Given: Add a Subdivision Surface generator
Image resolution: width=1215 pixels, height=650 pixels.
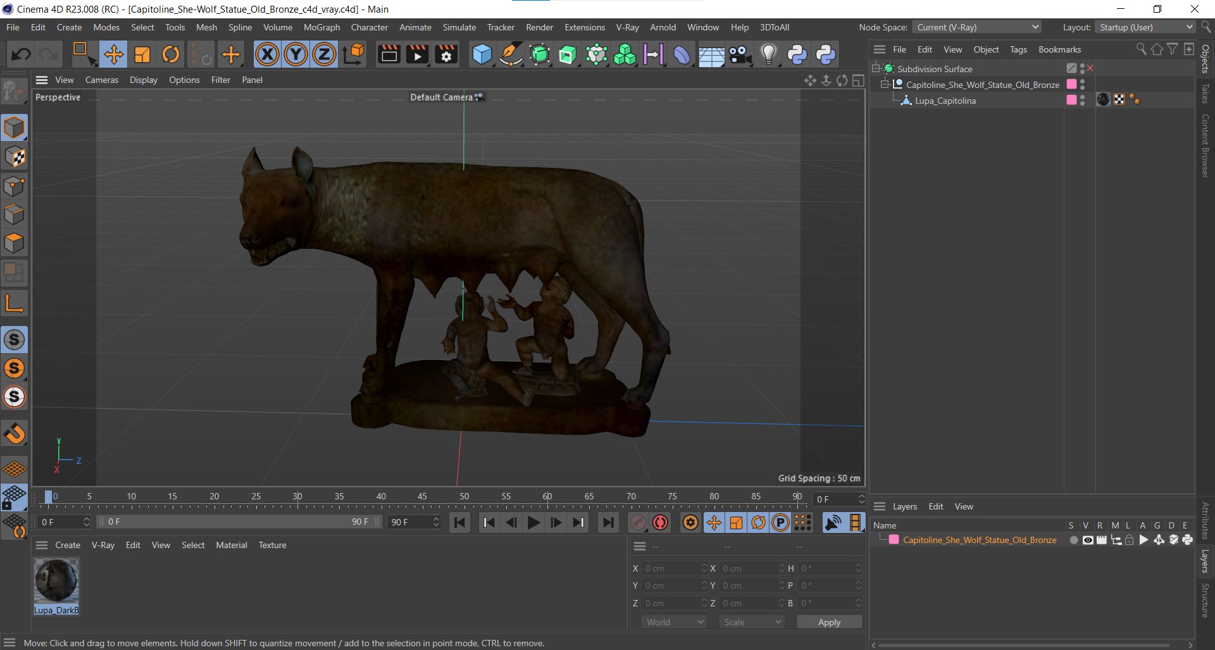Looking at the screenshot, I should tap(539, 54).
